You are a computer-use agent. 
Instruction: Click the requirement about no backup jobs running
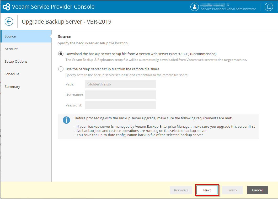point(141,131)
